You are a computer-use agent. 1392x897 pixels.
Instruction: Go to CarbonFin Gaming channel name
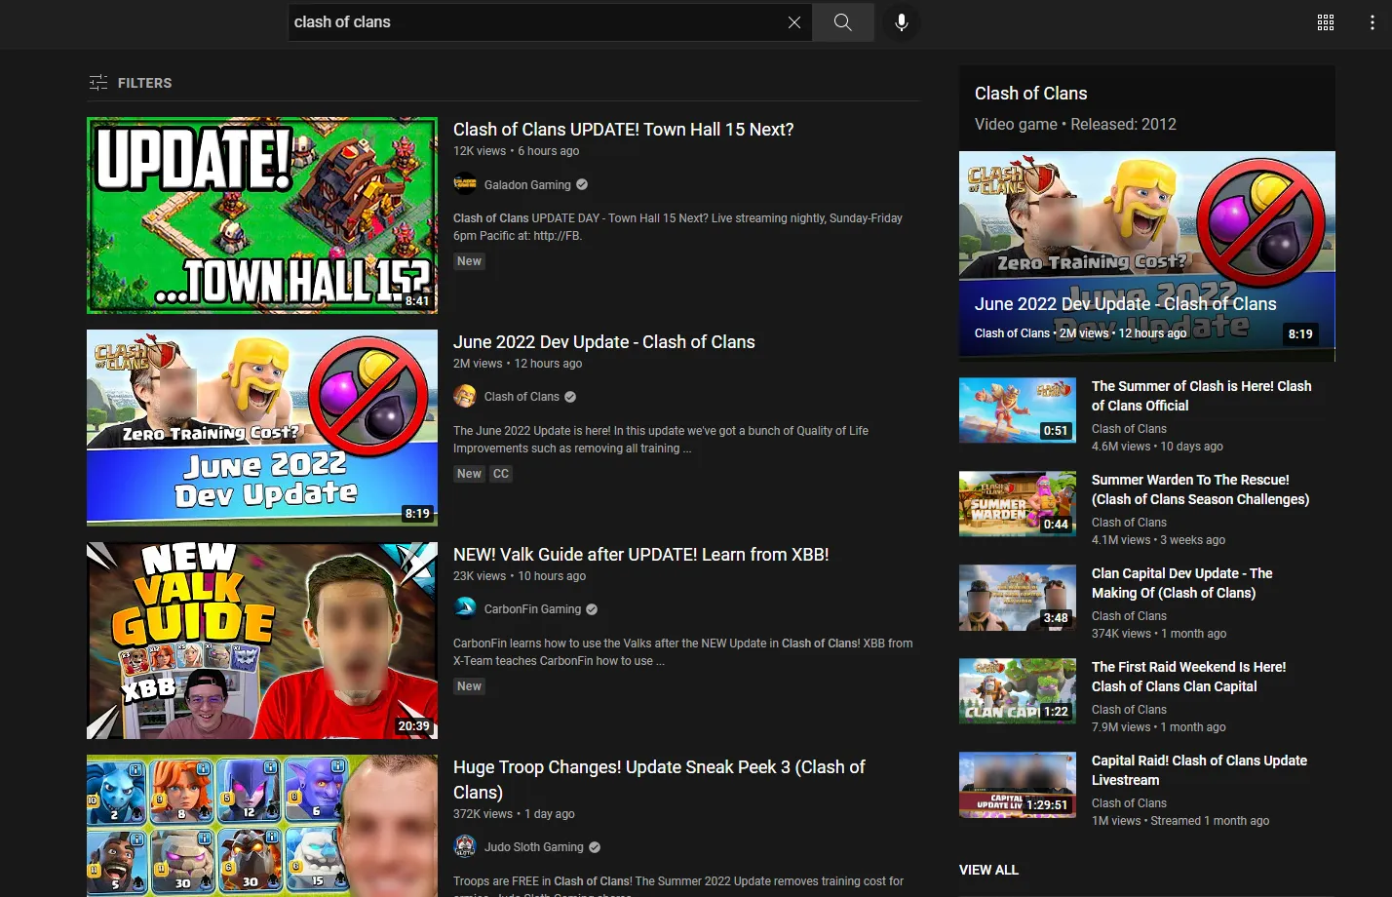tap(532, 609)
